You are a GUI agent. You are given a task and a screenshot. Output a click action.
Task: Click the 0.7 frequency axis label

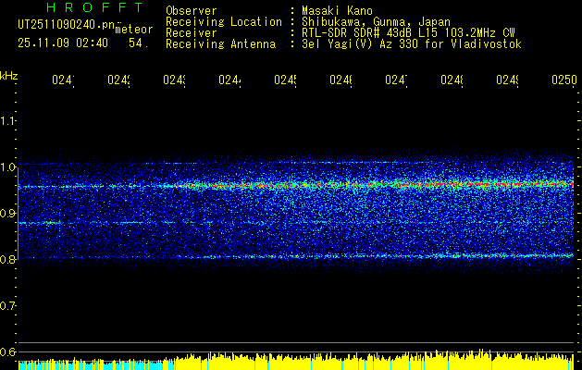coord(7,305)
